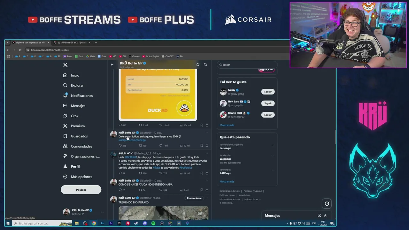This screenshot has height=230, width=409.
Task: Click the X logo in the sidebar
Action: 65,65
